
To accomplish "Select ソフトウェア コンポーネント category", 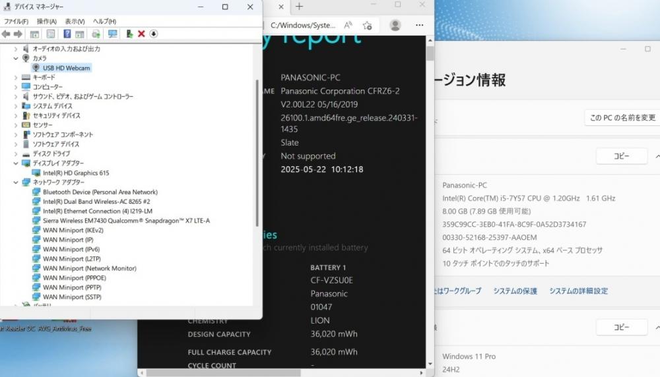I will [63, 134].
